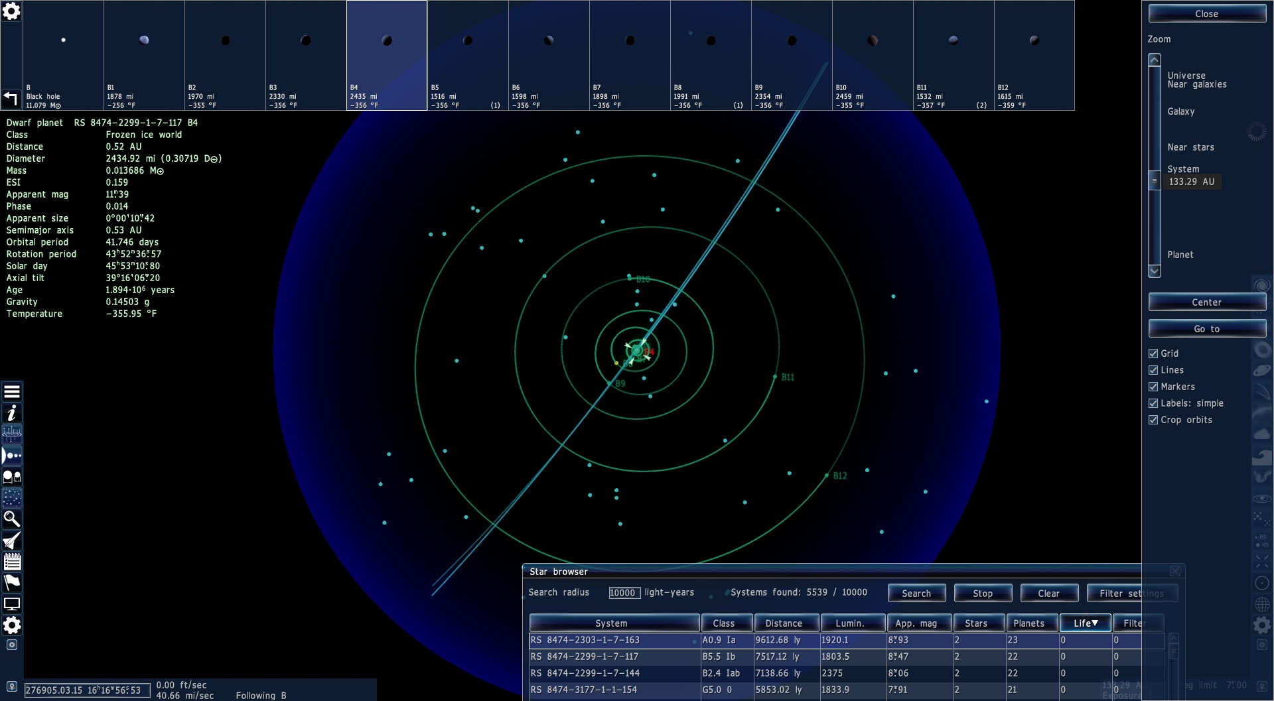Open the main menu hamburger icon
The image size is (1274, 701).
click(x=12, y=392)
